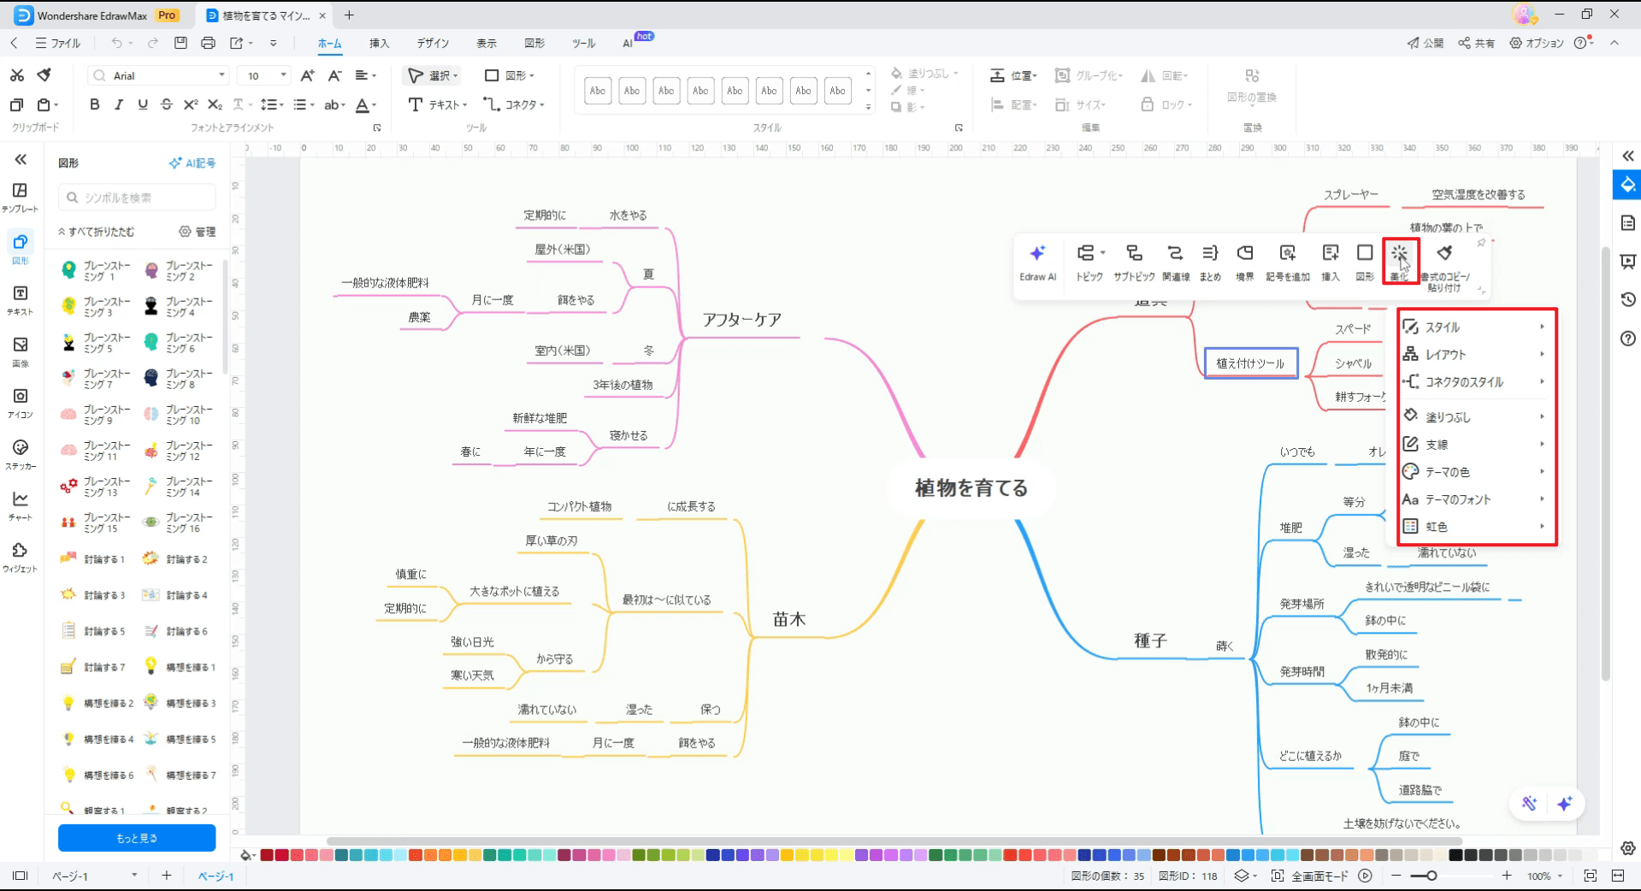
Task: Open the options (オプション) button
Action: click(1537, 43)
